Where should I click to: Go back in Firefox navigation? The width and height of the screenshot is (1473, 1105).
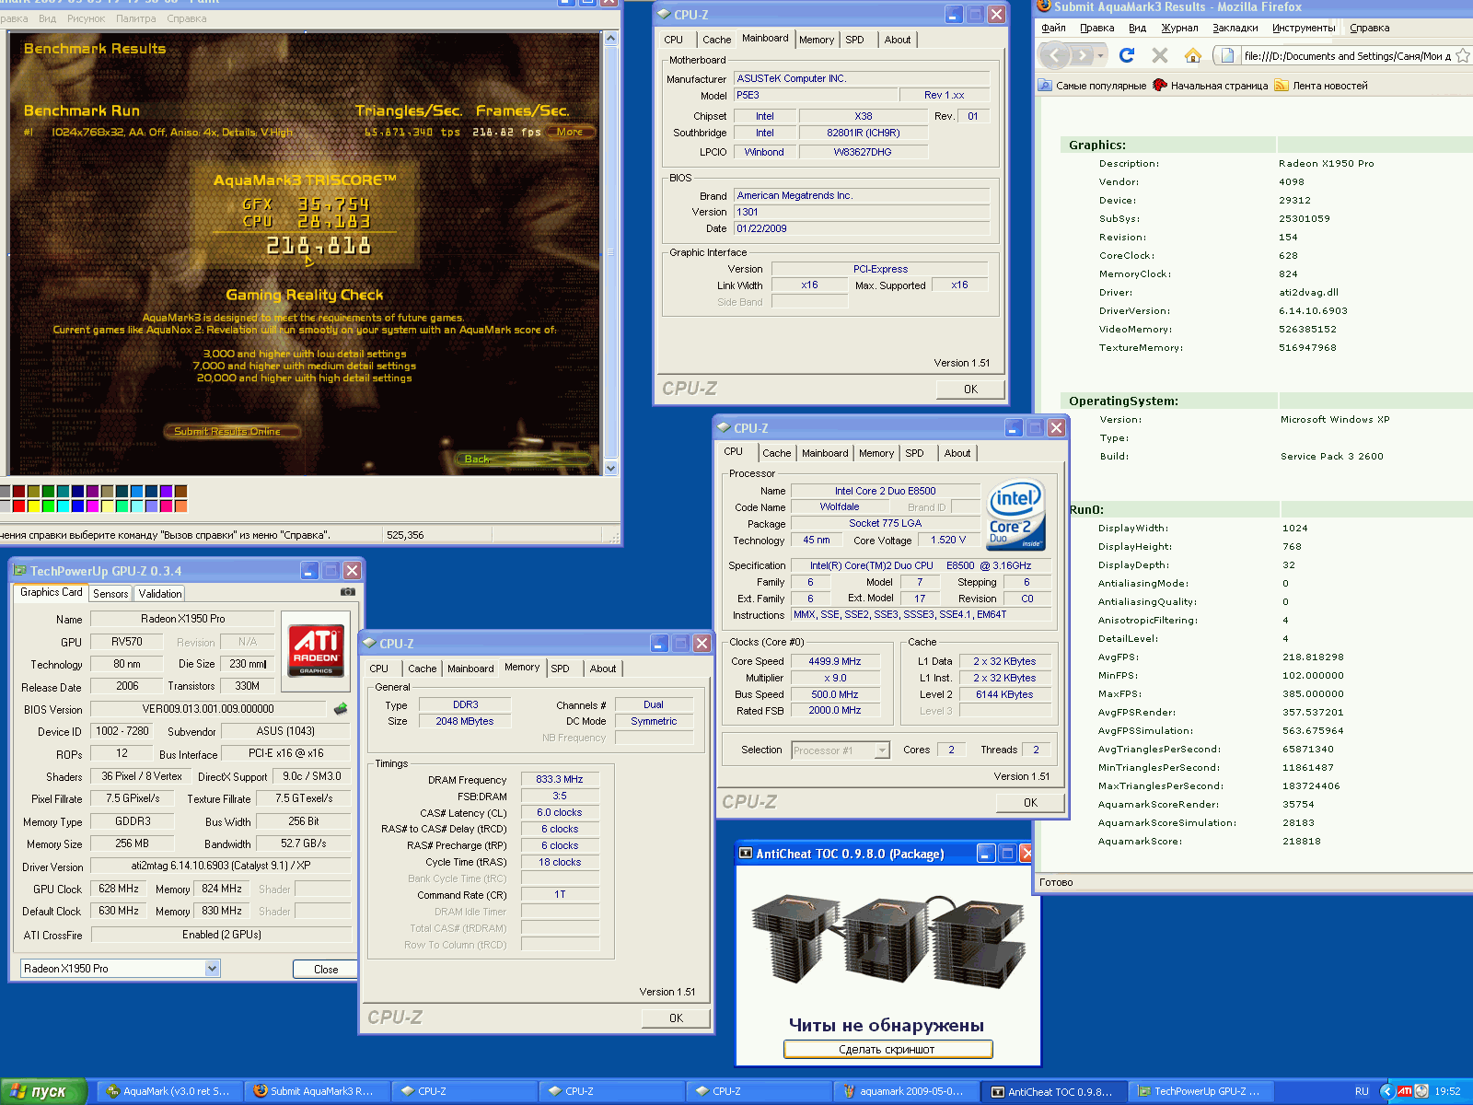pyautogui.click(x=1055, y=56)
